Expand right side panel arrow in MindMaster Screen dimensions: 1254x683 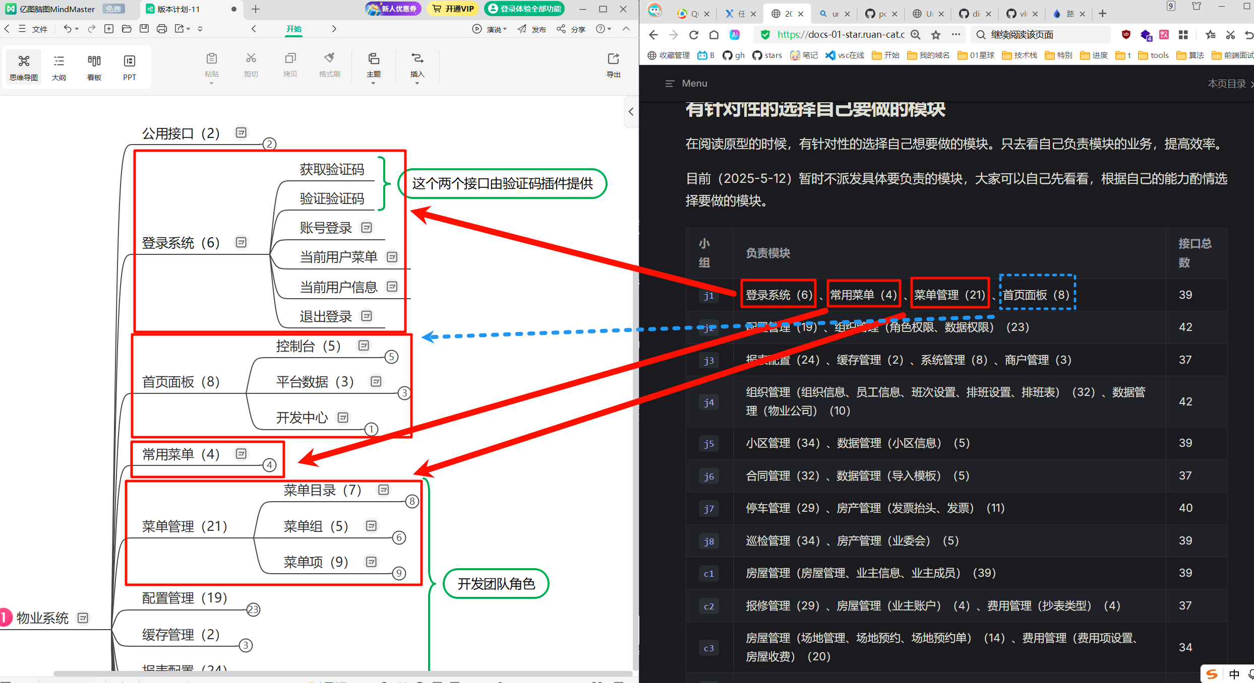tap(631, 111)
